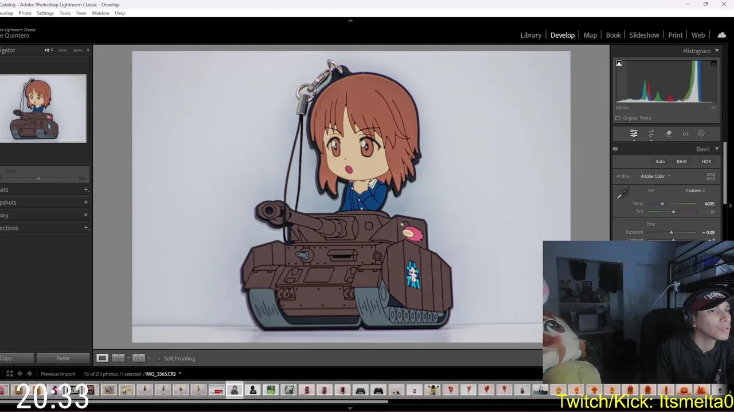Go back with filmstrip left arrow
The height and width of the screenshot is (412, 734).
20,374
